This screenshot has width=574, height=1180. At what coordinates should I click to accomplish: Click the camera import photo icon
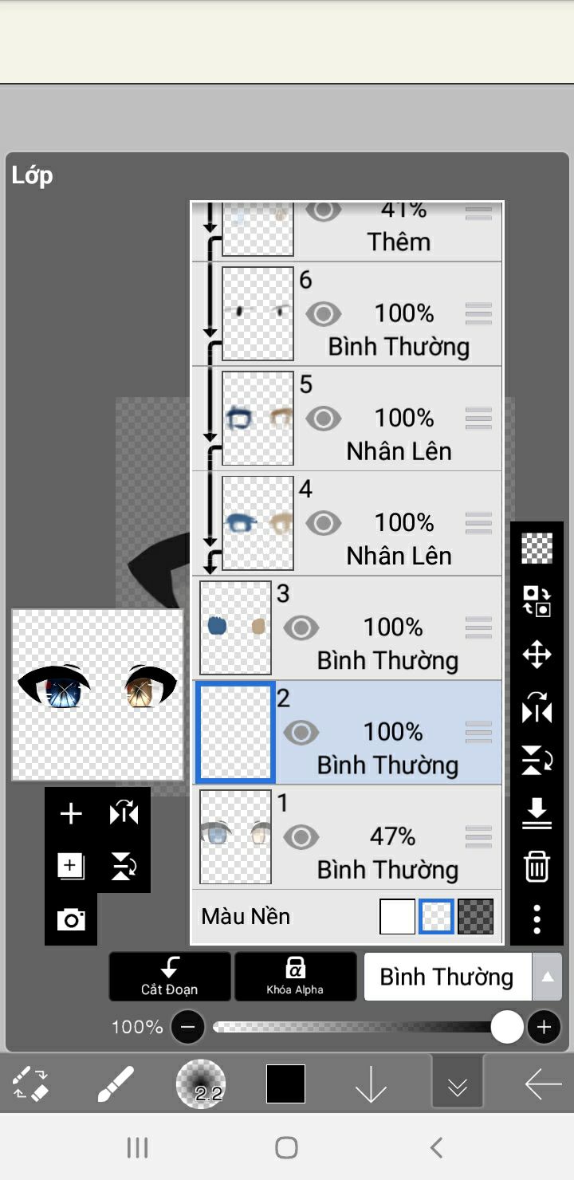(71, 920)
